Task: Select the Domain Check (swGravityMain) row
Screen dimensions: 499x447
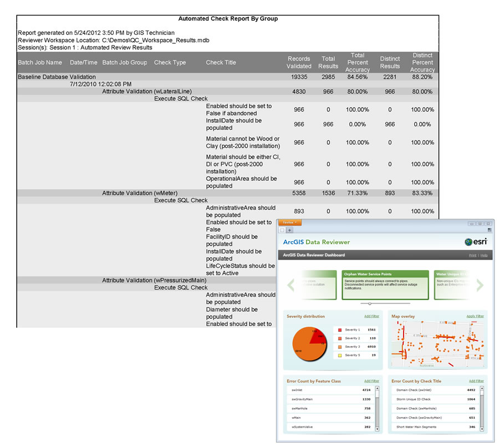Action: click(435, 418)
